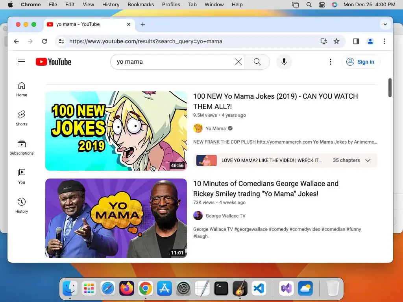Go back with the browser back arrow
This screenshot has width=403, height=302.
coord(16,41)
